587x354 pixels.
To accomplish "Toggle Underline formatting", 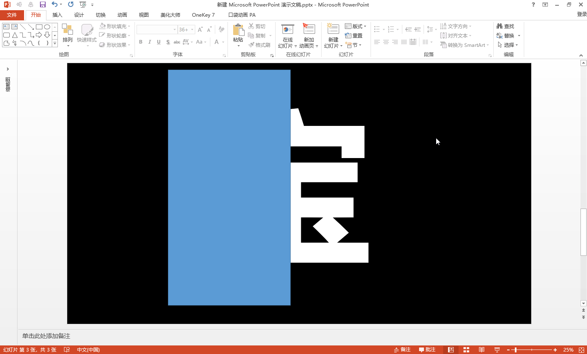I will coord(159,42).
